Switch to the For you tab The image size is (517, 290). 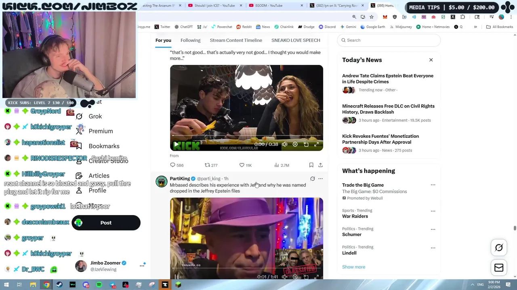[x=163, y=40]
